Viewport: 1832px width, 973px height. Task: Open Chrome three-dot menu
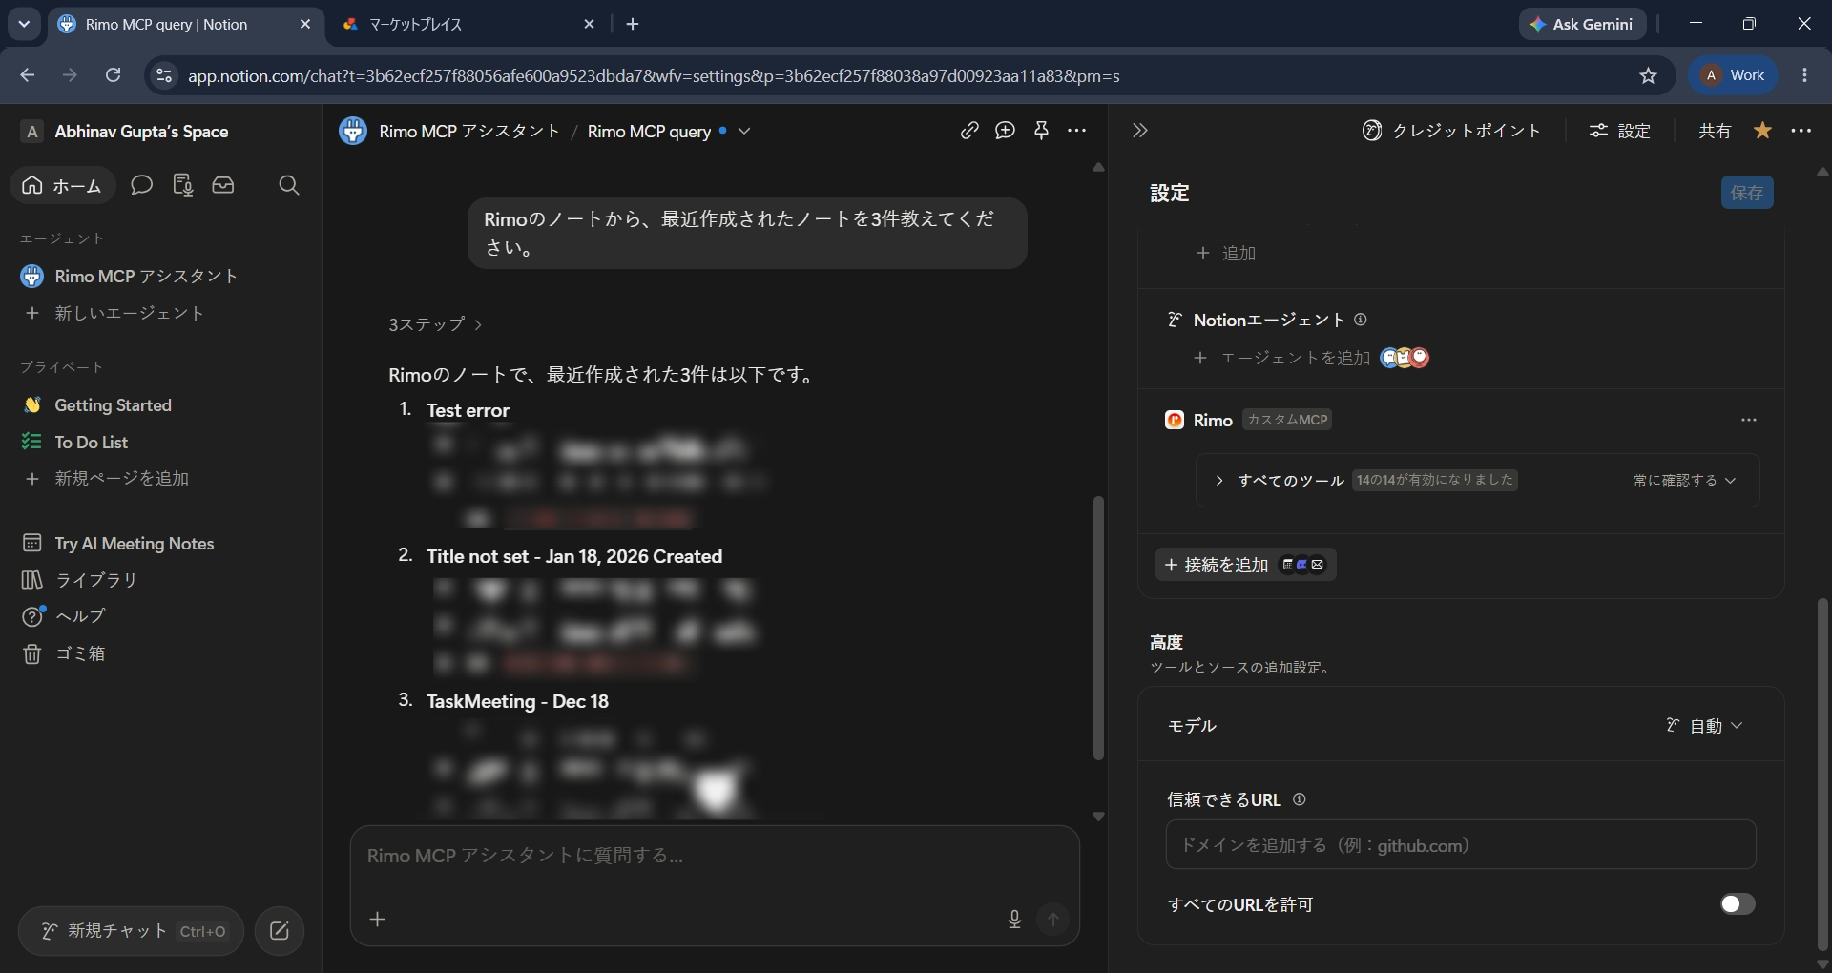(1804, 75)
